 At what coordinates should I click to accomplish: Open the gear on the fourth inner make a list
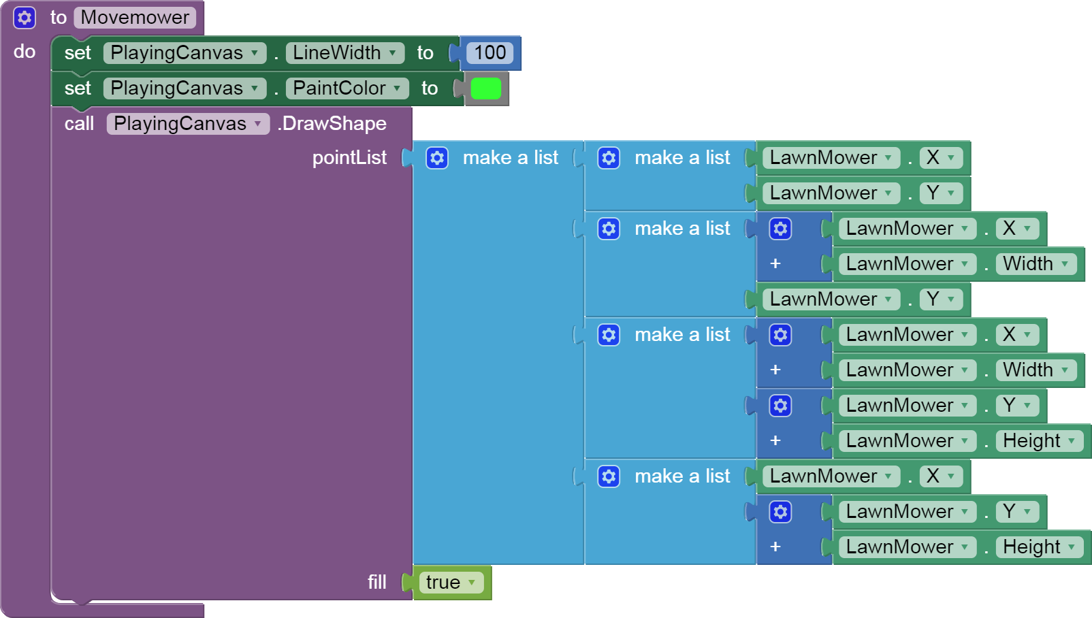[x=609, y=476]
